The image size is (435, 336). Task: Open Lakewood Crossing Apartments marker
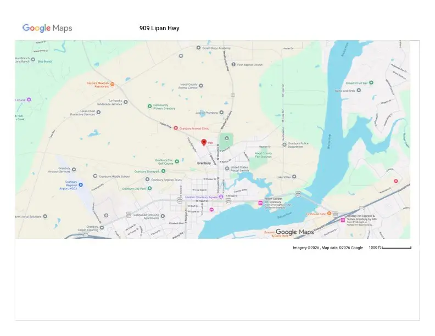pos(163,216)
